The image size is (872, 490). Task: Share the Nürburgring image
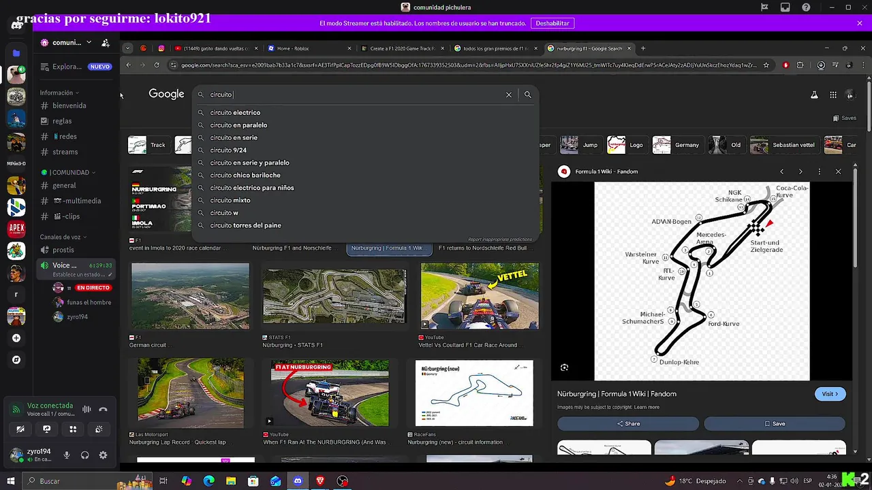point(628,423)
